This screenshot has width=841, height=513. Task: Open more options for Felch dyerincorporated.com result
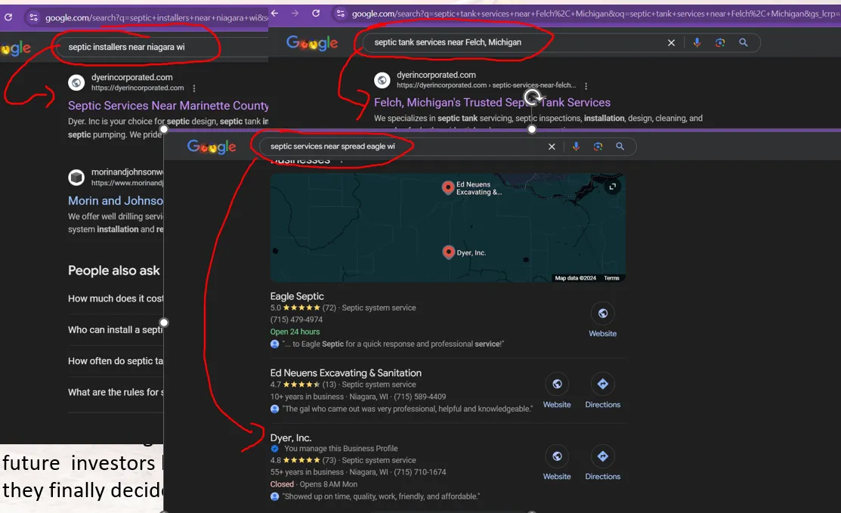(586, 86)
